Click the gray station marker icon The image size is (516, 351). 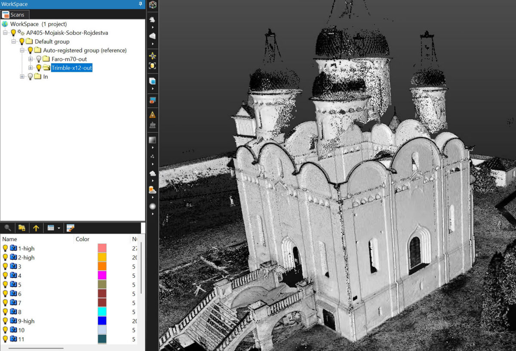click(152, 125)
